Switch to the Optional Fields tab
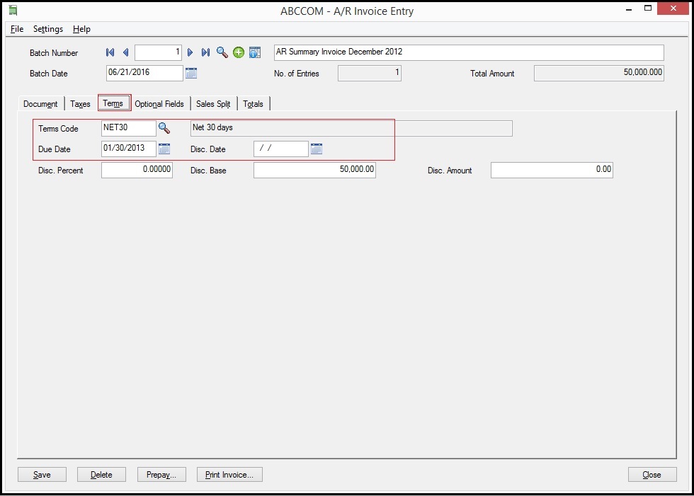 click(159, 104)
